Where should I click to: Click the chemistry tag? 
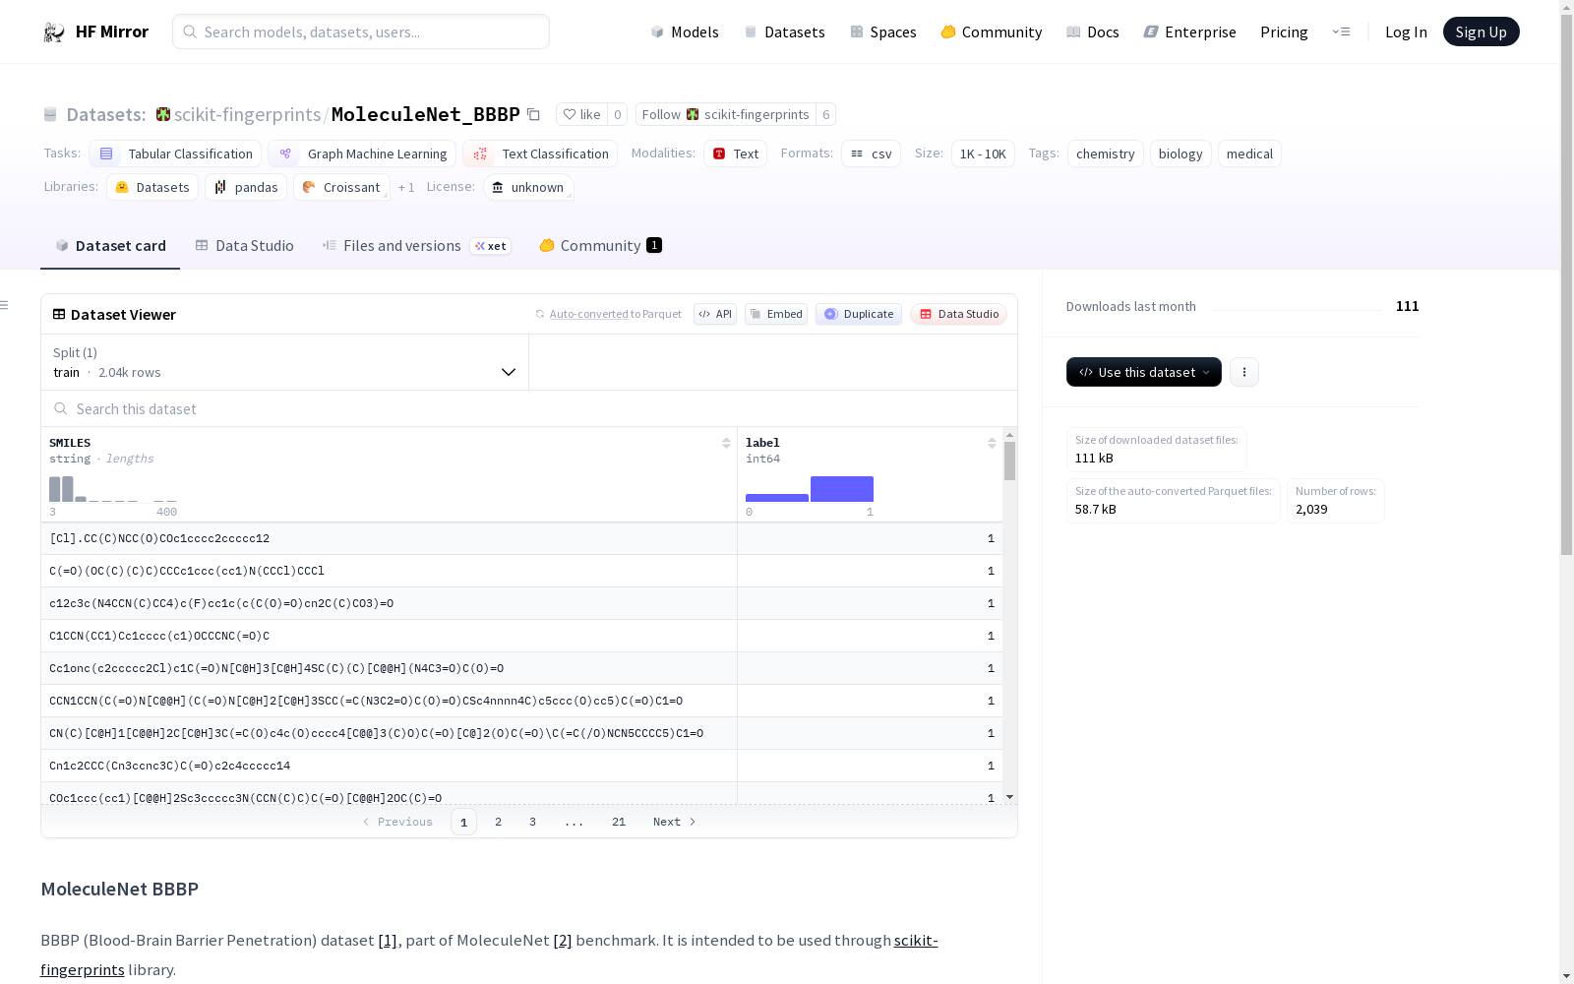tap(1106, 154)
